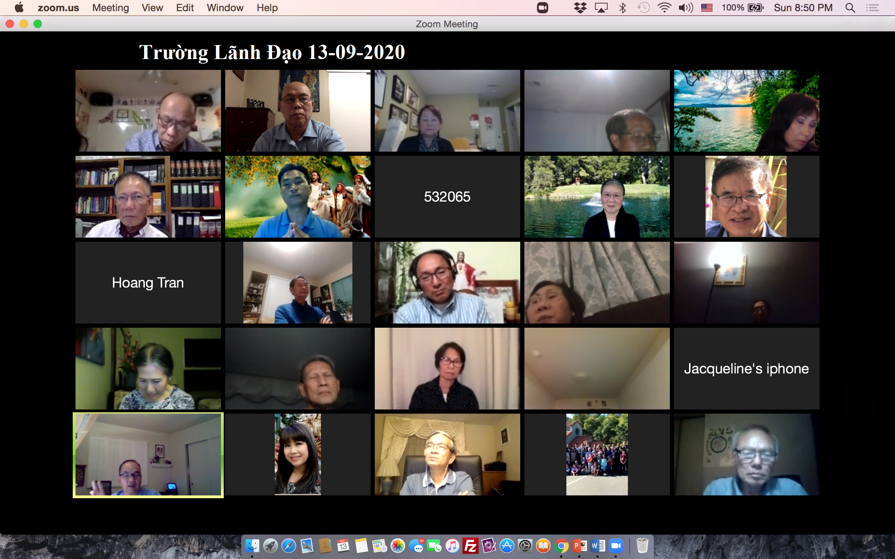
Task: Open System Preferences from Dock
Action: (x=525, y=546)
